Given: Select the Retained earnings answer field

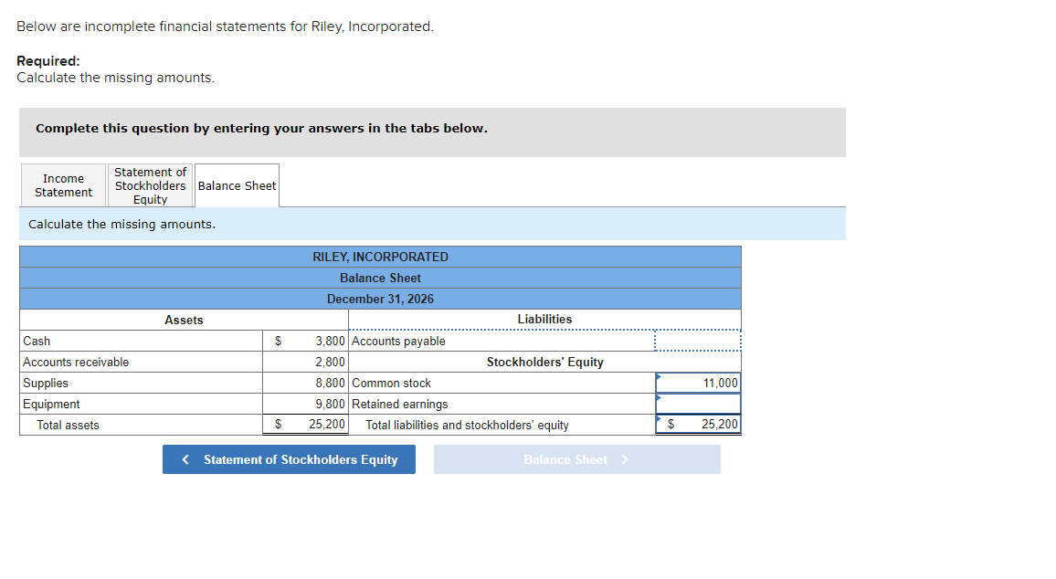Looking at the screenshot, I should click(x=698, y=404).
